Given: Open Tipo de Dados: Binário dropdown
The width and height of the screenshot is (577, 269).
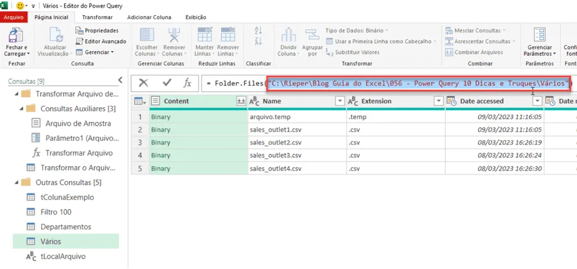Looking at the screenshot, I should [x=357, y=30].
